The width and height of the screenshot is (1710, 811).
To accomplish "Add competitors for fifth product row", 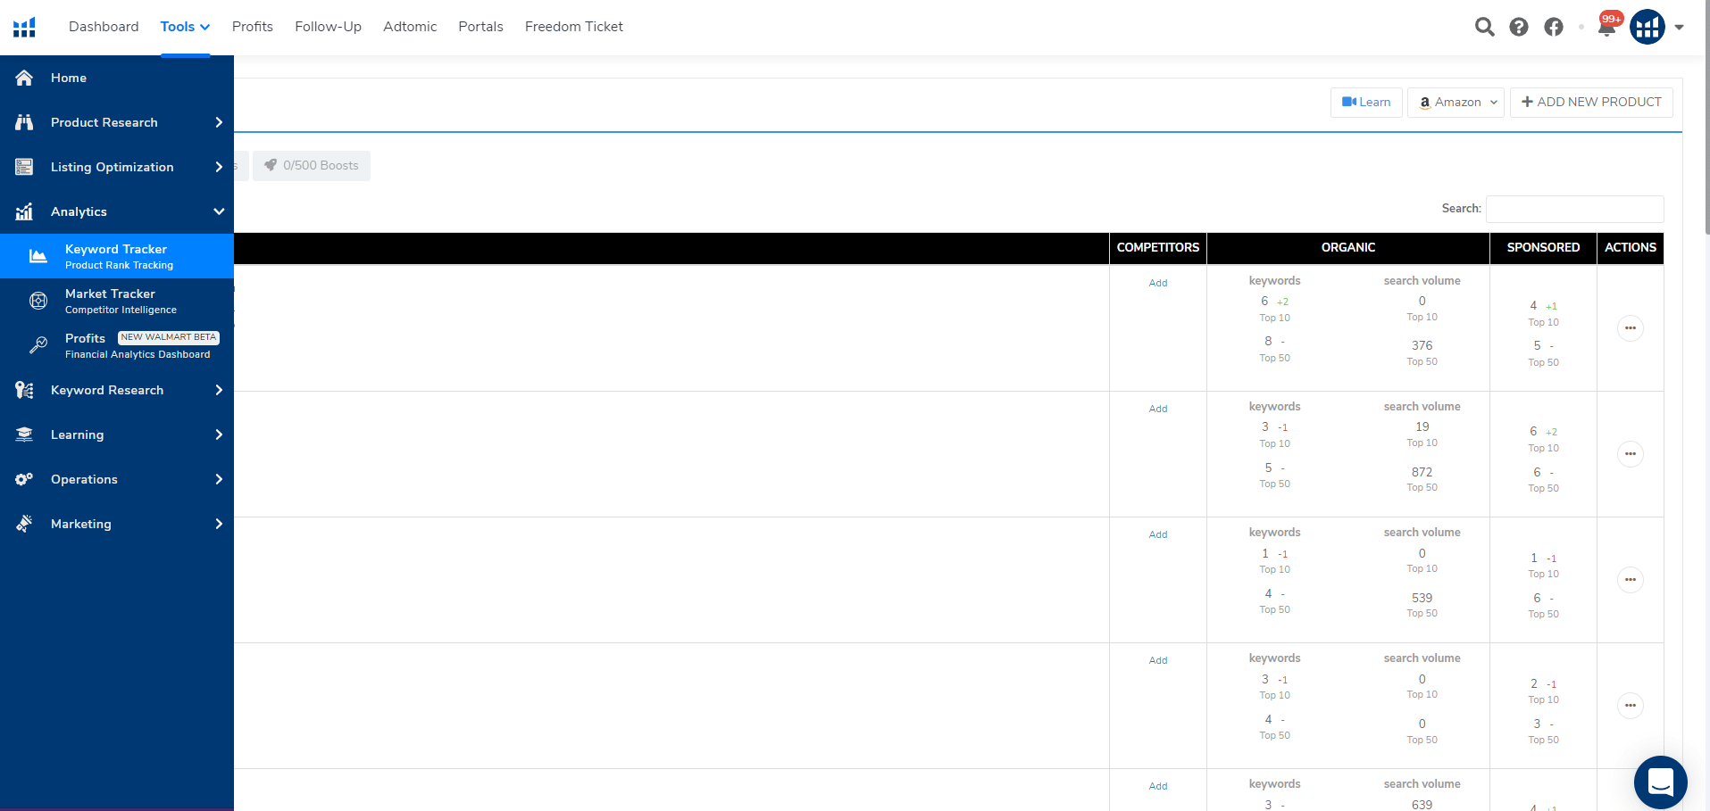I will [x=1158, y=786].
